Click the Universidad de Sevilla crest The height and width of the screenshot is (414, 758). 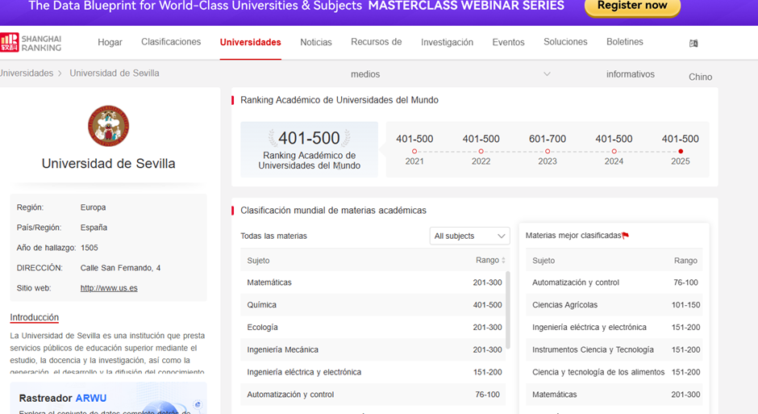[x=108, y=126]
